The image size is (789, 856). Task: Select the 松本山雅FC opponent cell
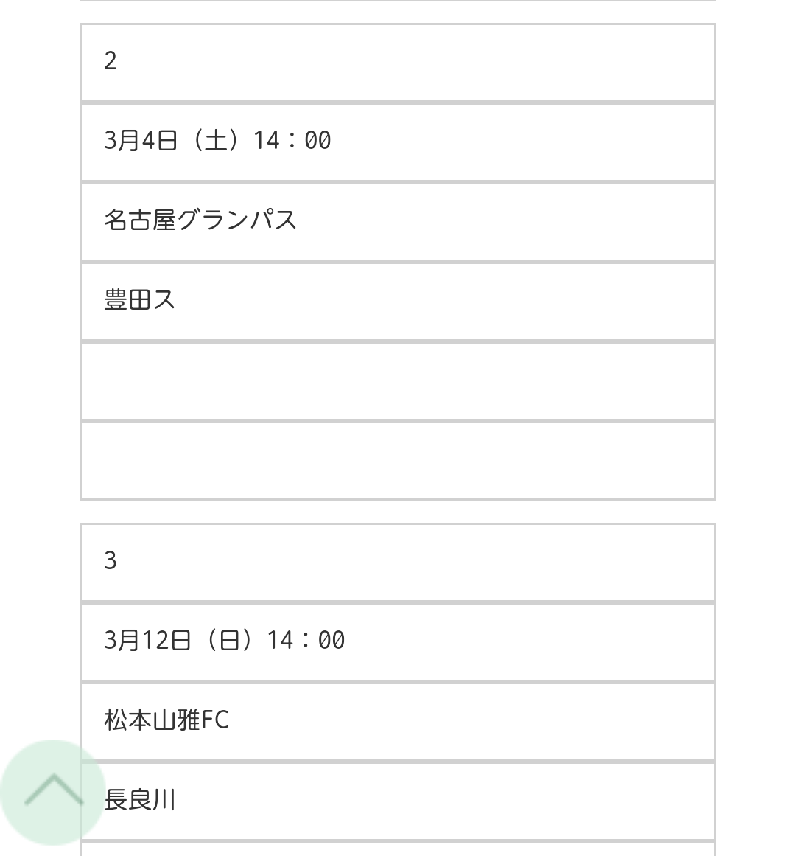tap(398, 722)
